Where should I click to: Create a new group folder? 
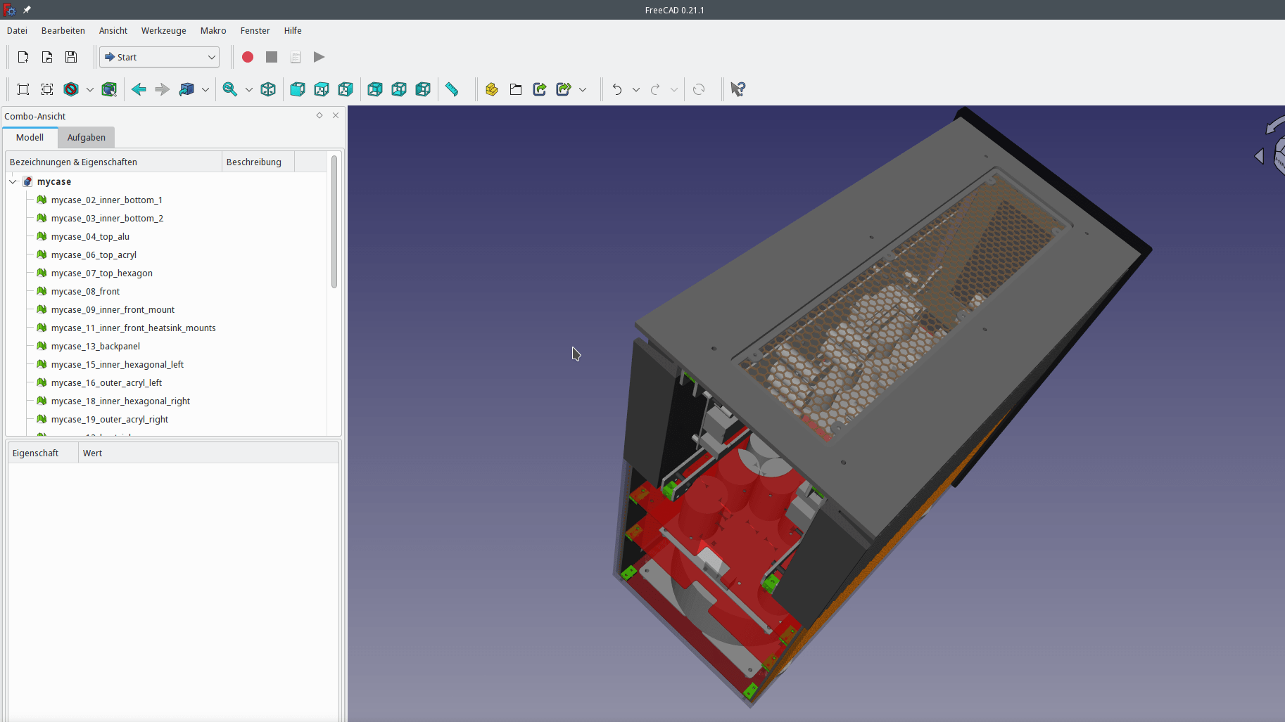[x=516, y=89]
